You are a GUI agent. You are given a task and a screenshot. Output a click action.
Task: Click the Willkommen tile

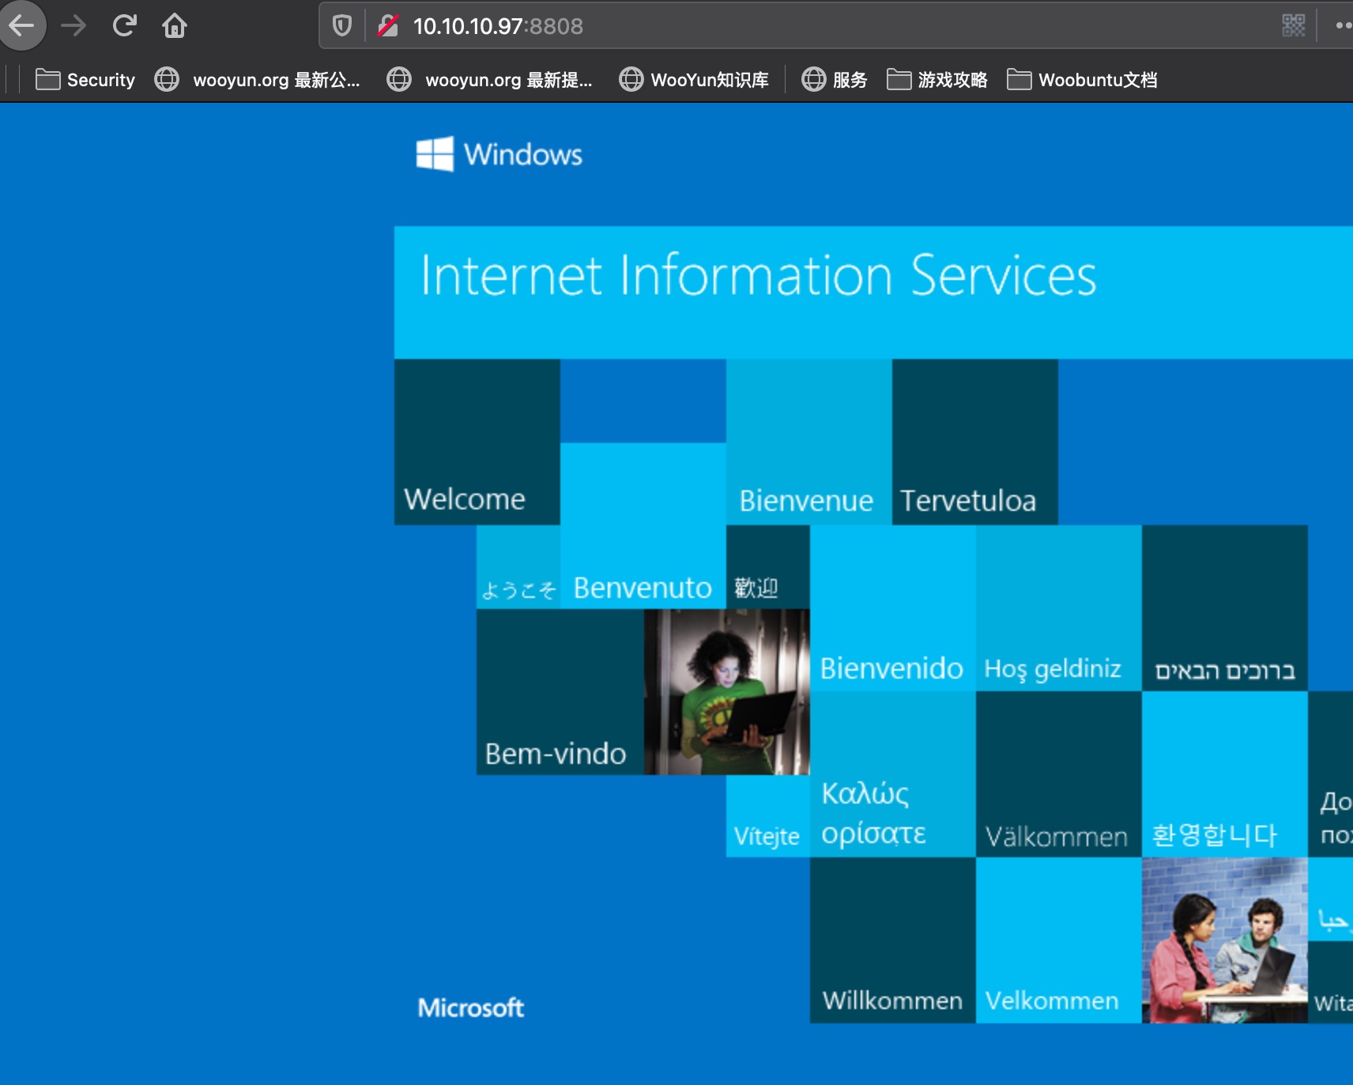coord(893,940)
